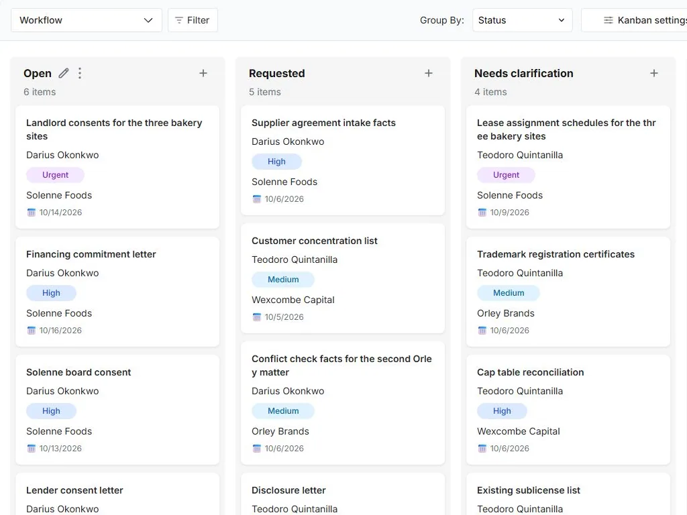Open Supplier agreement intake facts card
This screenshot has width=687, height=515.
[x=343, y=160]
